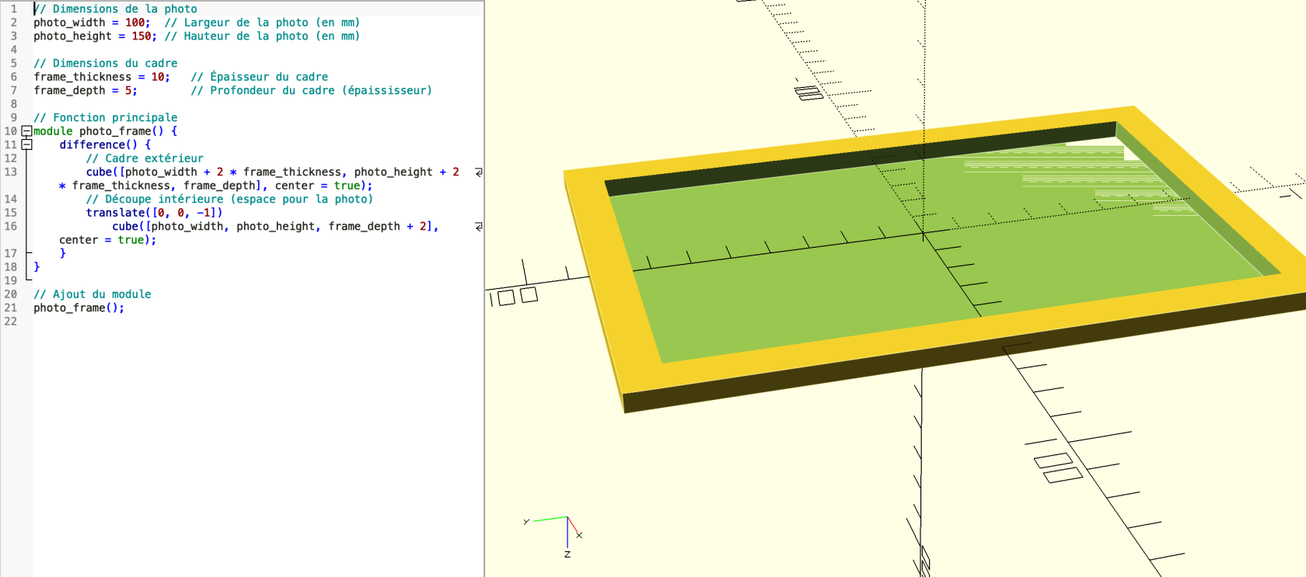Collapse the module photo_frame fold marker

26,131
